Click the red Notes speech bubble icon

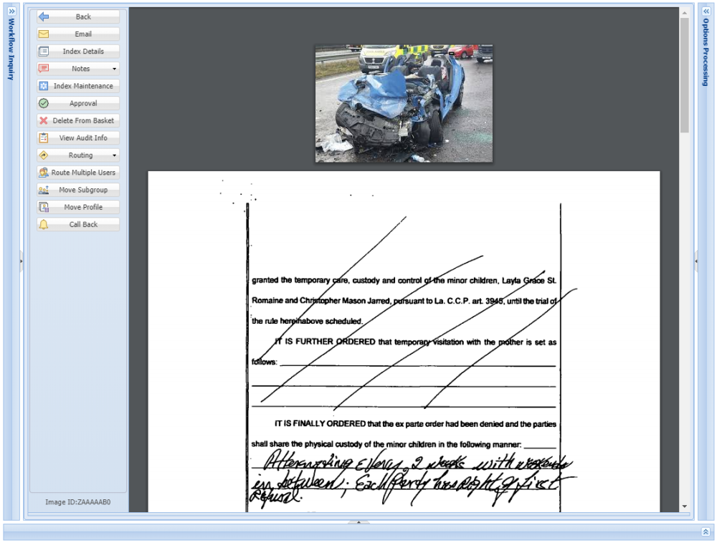(44, 68)
